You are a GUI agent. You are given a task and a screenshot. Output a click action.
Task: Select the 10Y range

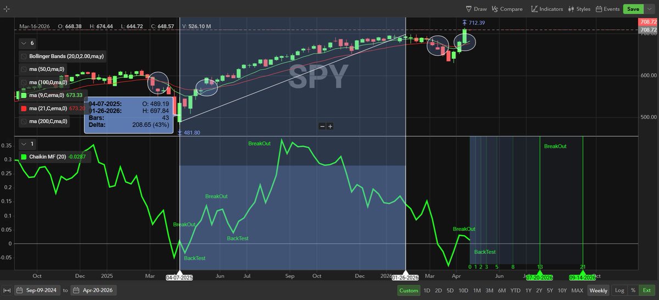562,291
